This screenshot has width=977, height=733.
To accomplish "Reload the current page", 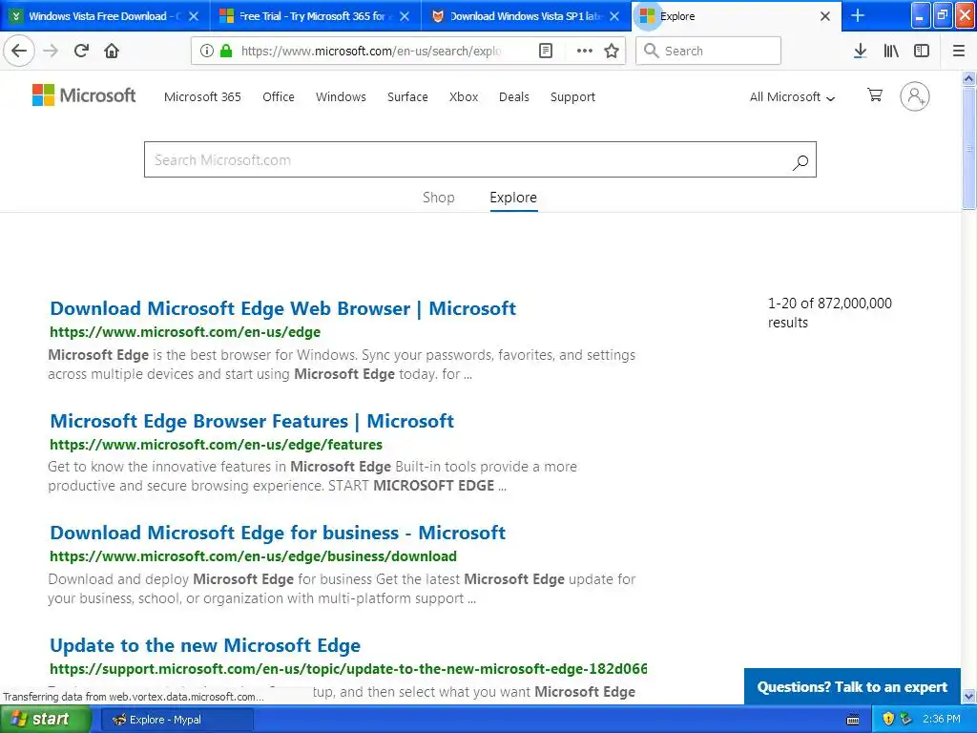I will click(x=82, y=51).
